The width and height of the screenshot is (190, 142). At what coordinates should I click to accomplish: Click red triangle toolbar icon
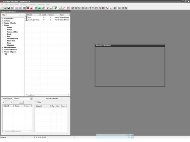click(31, 8)
